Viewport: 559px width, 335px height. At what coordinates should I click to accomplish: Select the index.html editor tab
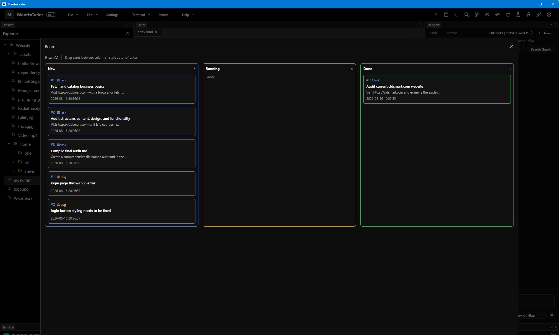click(x=145, y=32)
